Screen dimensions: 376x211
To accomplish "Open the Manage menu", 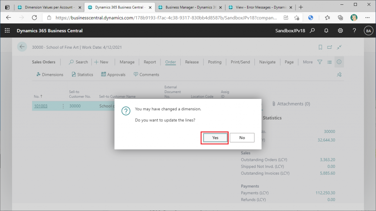I will 127,62.
